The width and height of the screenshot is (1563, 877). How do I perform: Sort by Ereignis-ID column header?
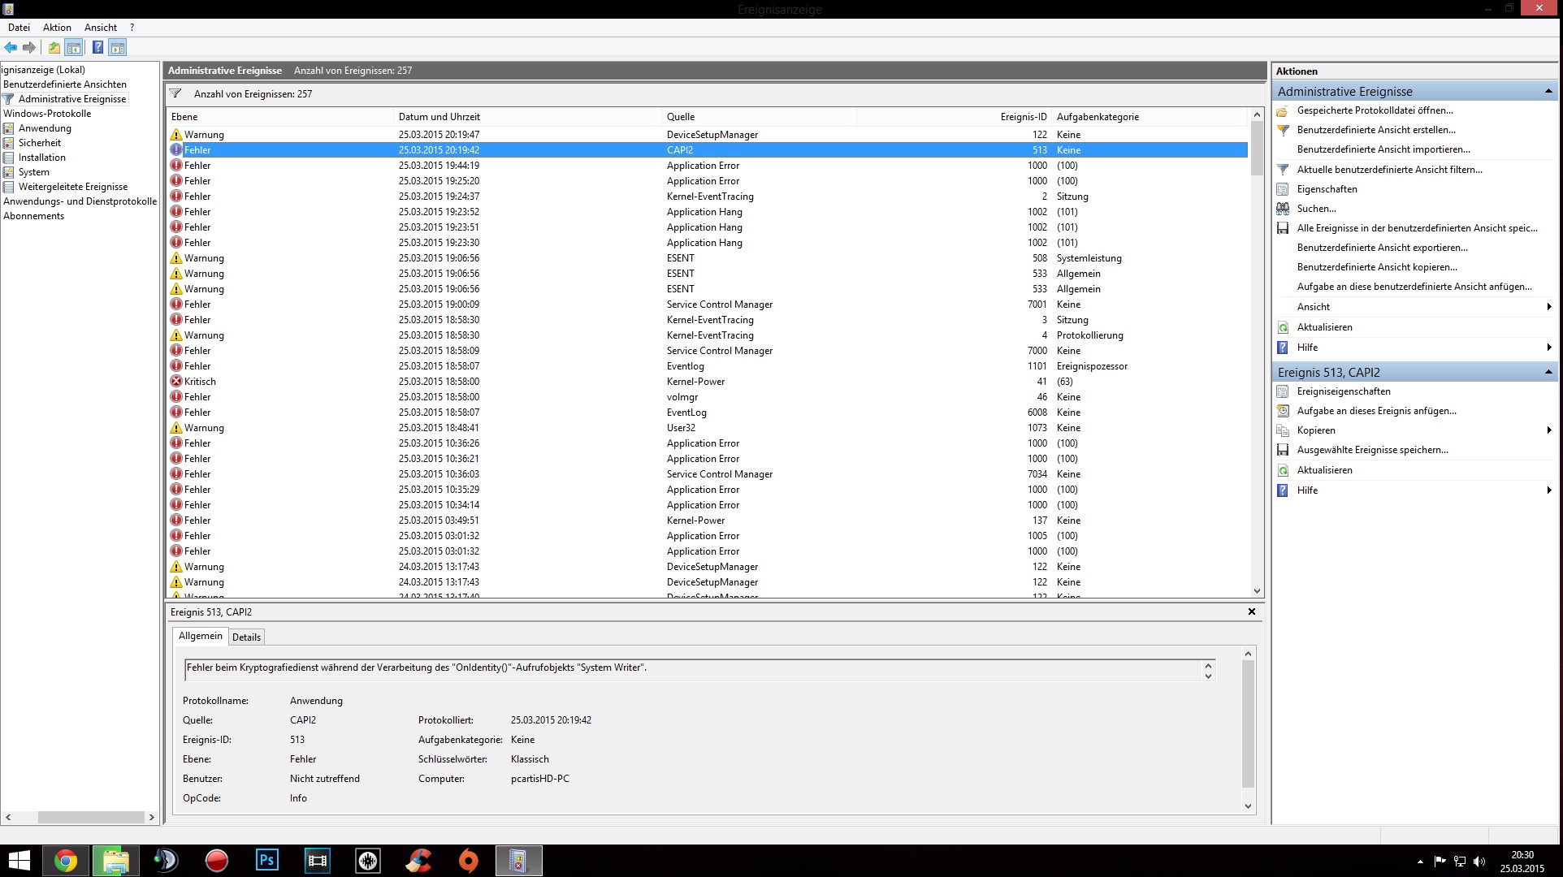[x=1023, y=117]
